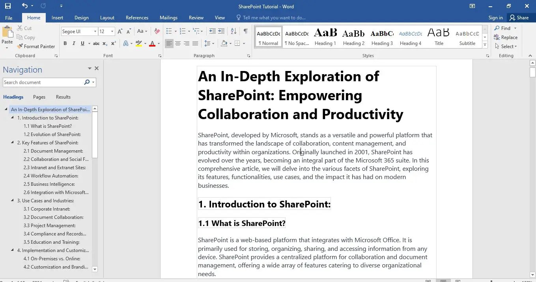Collapse '3. Use Cases and Industries:' heading
536x282 pixels.
[13, 200]
